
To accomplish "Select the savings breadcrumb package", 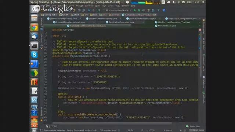I will point(114,15).
